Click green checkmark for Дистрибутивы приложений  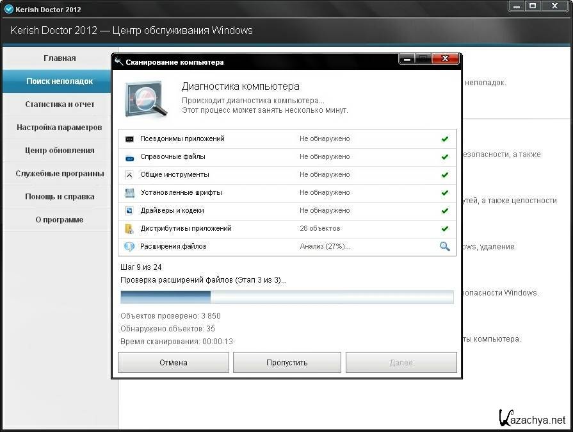click(x=444, y=228)
